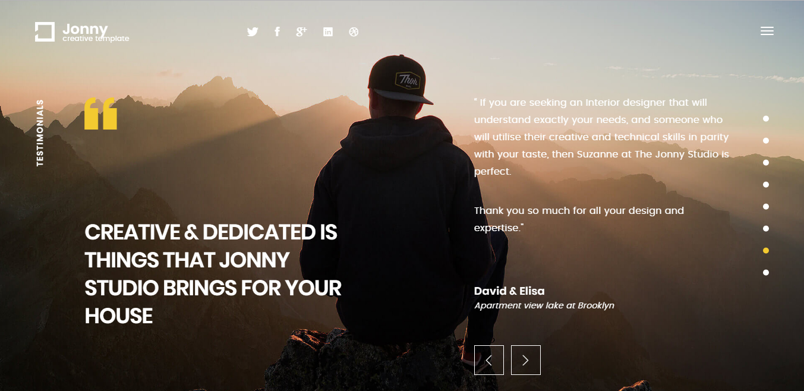Show the next testimonial with right arrow
The image size is (804, 391).
pos(526,360)
